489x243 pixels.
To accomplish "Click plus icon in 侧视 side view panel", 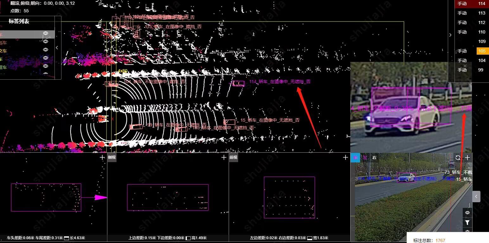I will (x=224, y=157).
